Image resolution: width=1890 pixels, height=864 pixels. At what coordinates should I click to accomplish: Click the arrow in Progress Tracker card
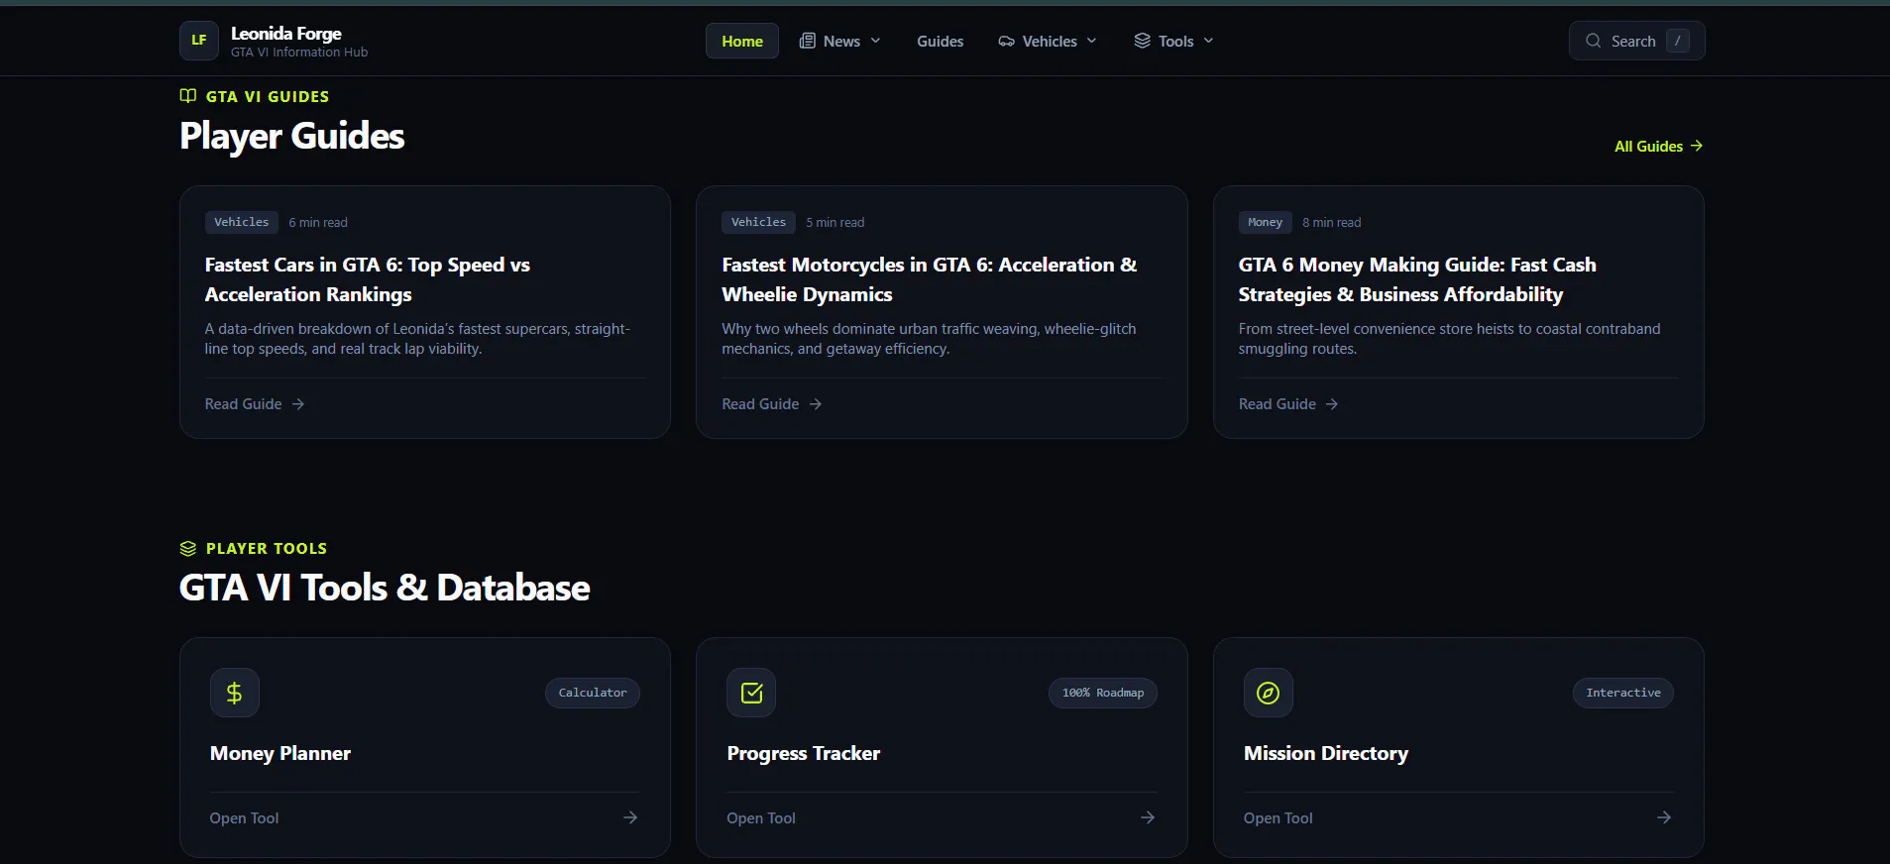click(1148, 817)
